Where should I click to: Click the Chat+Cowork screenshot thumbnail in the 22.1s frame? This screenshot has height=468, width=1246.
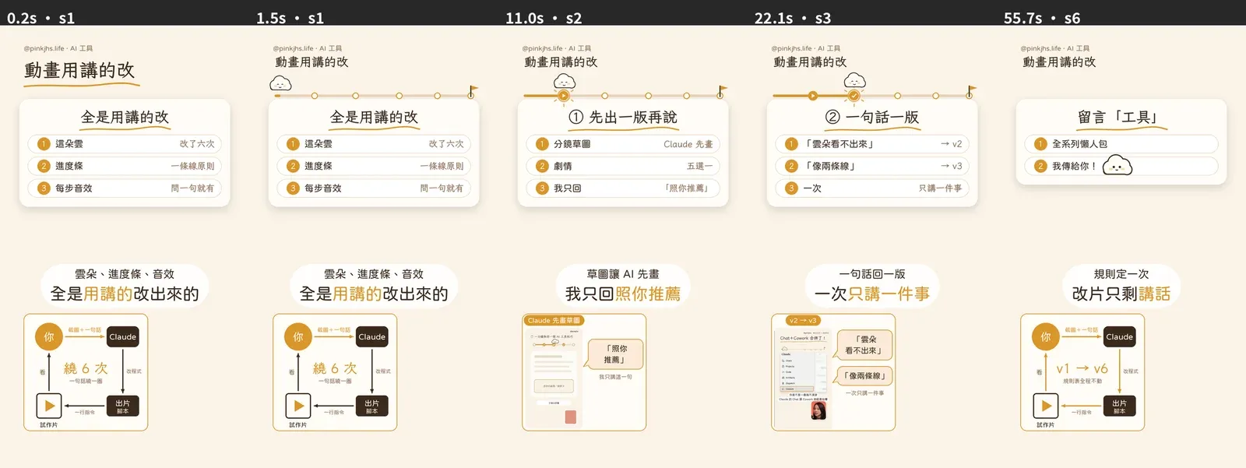[803, 377]
